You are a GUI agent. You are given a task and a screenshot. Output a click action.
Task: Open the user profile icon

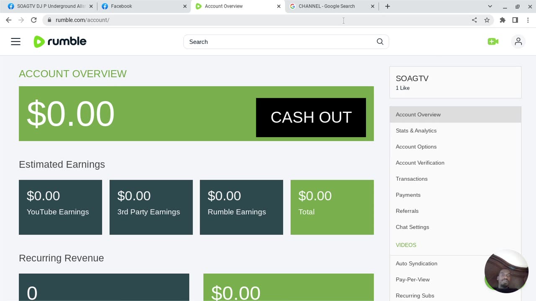point(518,41)
